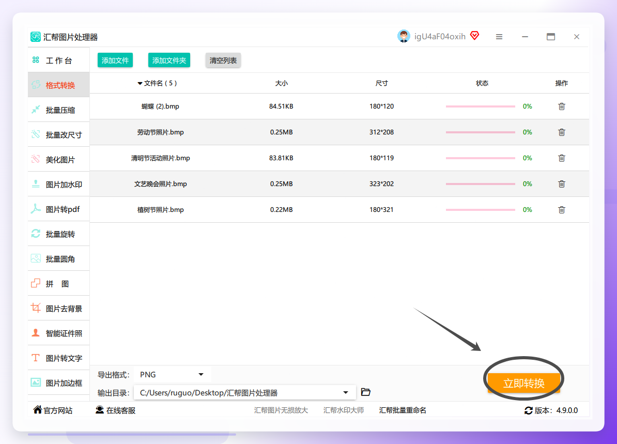Screen dimensions: 617x444
Task: Click the version refresh icon
Action: 529,410
